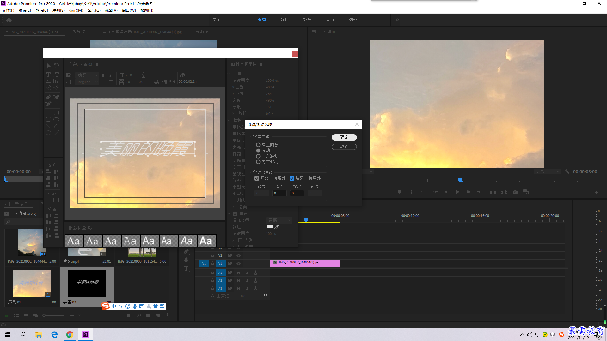This screenshot has height=341, width=607.
Task: Show more workspaces via double chevron
Action: pyautogui.click(x=397, y=20)
